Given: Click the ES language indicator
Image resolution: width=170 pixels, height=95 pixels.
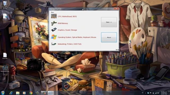Looking at the screenshot, I should pyautogui.click(x=143, y=93).
